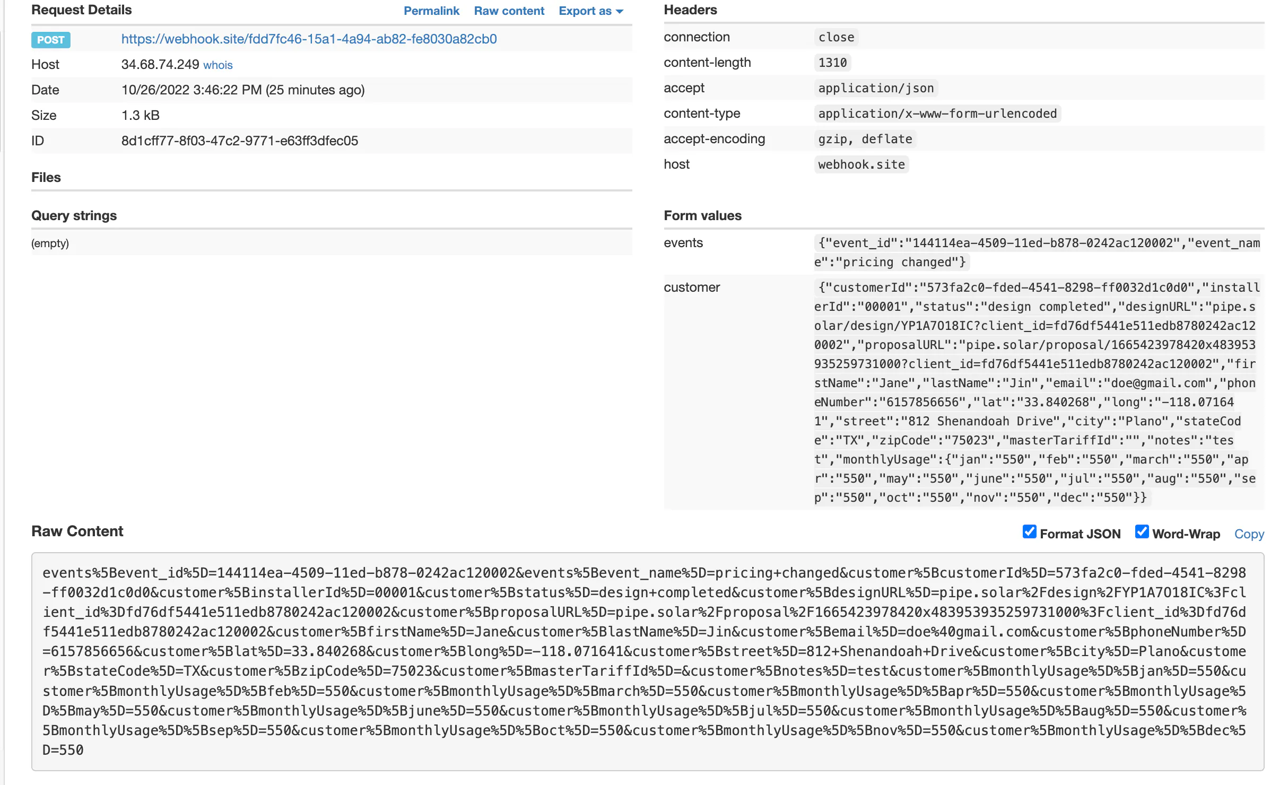The image size is (1288, 785).
Task: Click the customer form field label
Action: (692, 287)
